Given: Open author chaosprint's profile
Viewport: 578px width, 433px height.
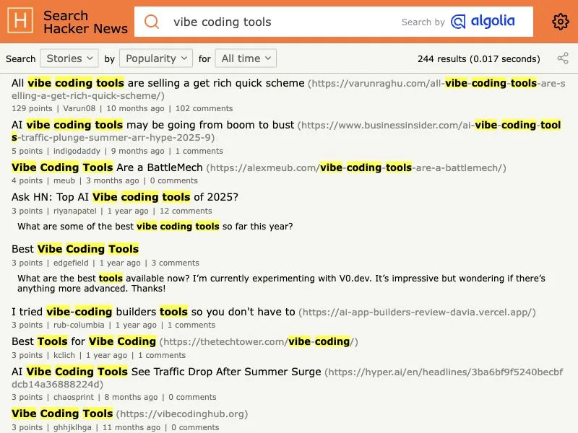Looking at the screenshot, I should point(74,397).
